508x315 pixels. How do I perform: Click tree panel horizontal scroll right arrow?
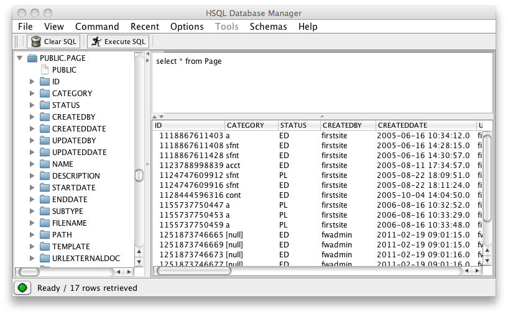coord(129,272)
